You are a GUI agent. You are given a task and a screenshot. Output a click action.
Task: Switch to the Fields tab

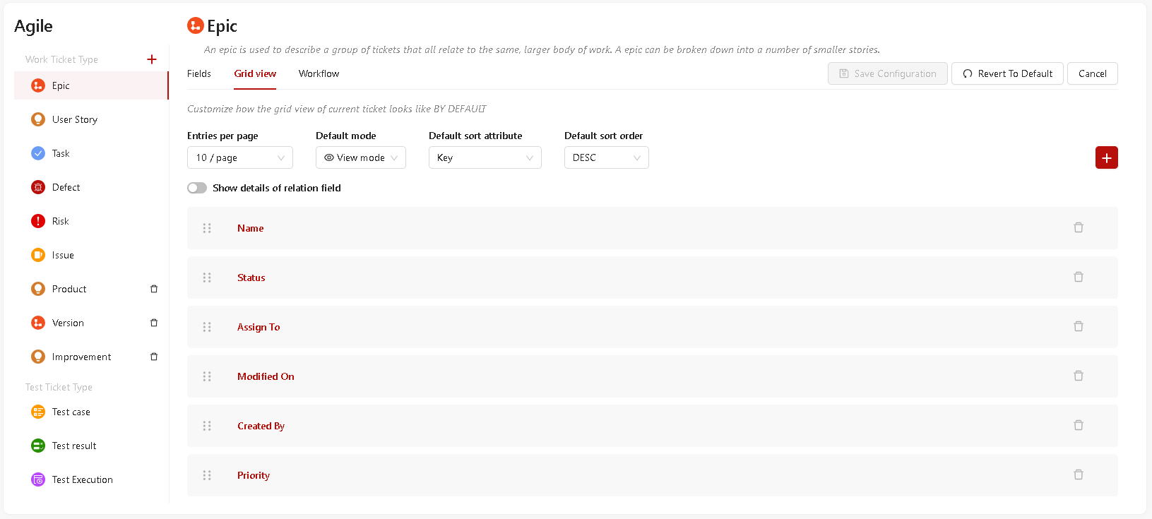point(199,73)
